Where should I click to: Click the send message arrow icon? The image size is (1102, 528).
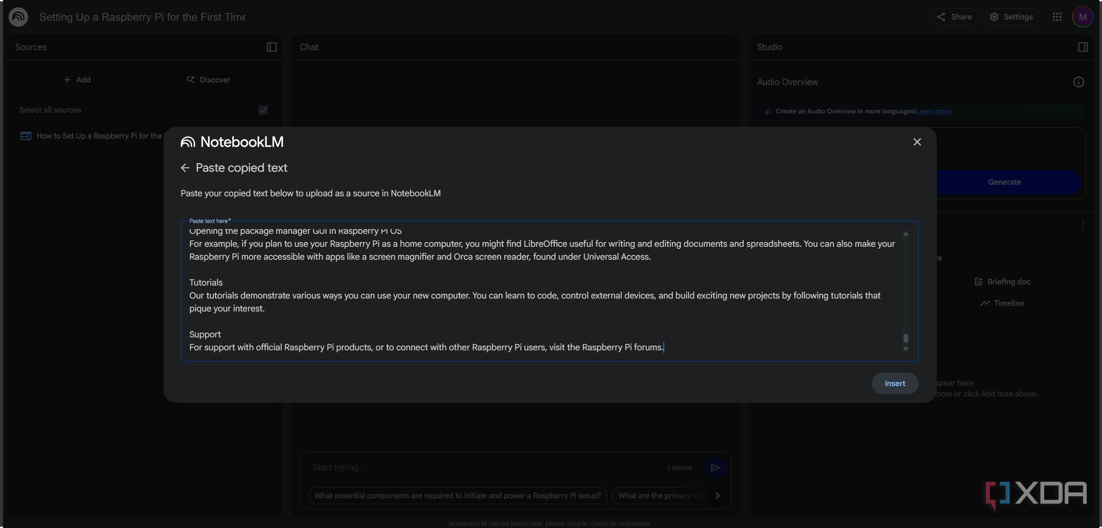click(x=715, y=468)
